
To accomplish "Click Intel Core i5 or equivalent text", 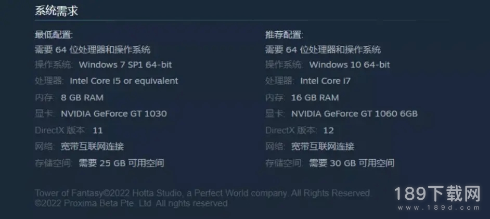I will pyautogui.click(x=124, y=81).
